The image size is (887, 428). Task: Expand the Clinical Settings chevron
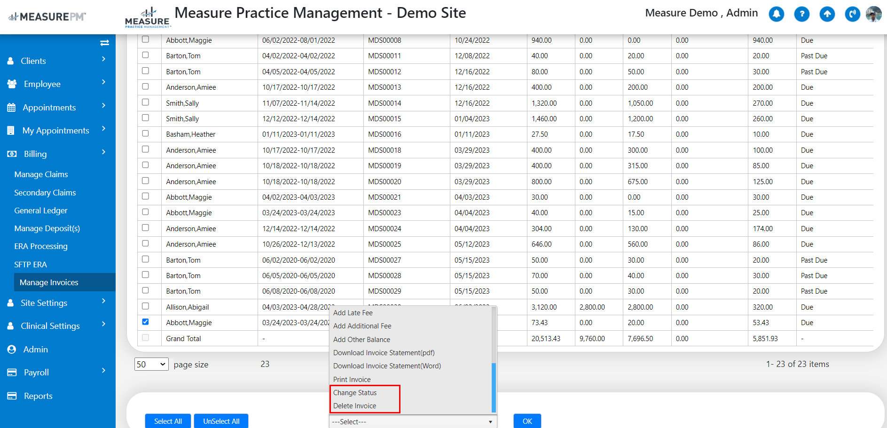(103, 324)
